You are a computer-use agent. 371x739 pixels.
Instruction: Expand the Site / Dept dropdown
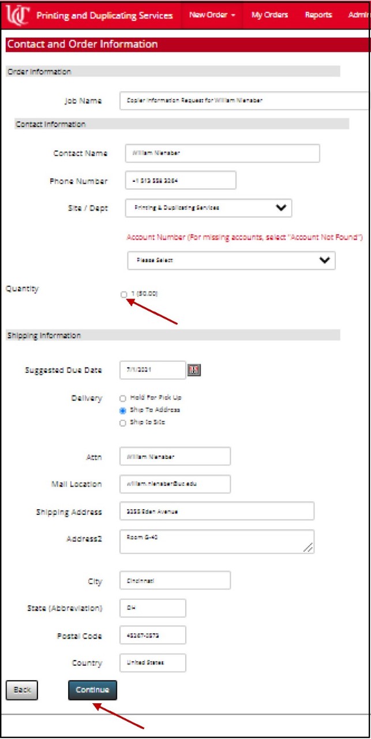pos(208,208)
